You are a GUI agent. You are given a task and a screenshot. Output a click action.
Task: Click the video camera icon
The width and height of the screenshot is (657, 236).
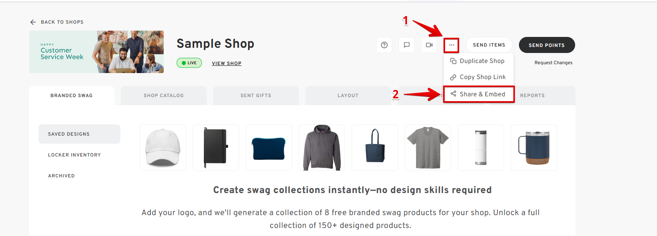429,45
